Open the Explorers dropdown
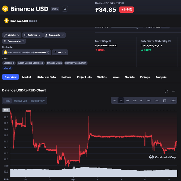 33,35
